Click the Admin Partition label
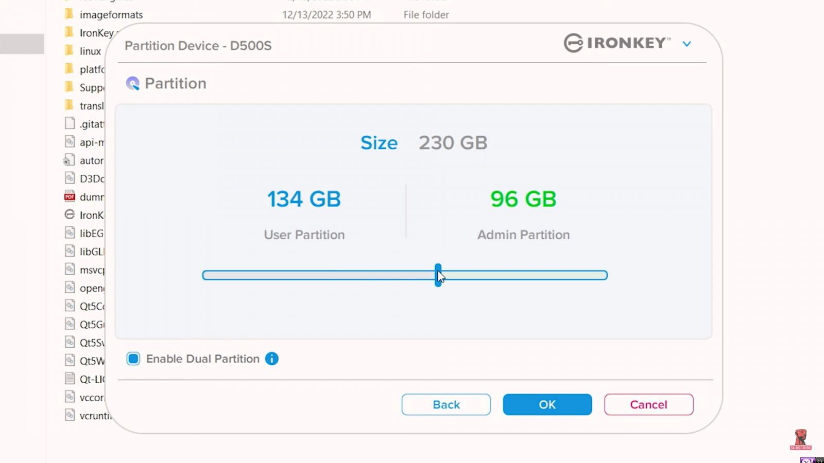Image resolution: width=824 pixels, height=463 pixels. click(x=523, y=235)
